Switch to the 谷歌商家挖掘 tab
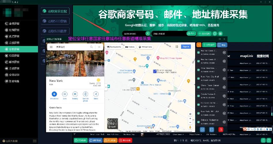273x144 pixels. 55,11
